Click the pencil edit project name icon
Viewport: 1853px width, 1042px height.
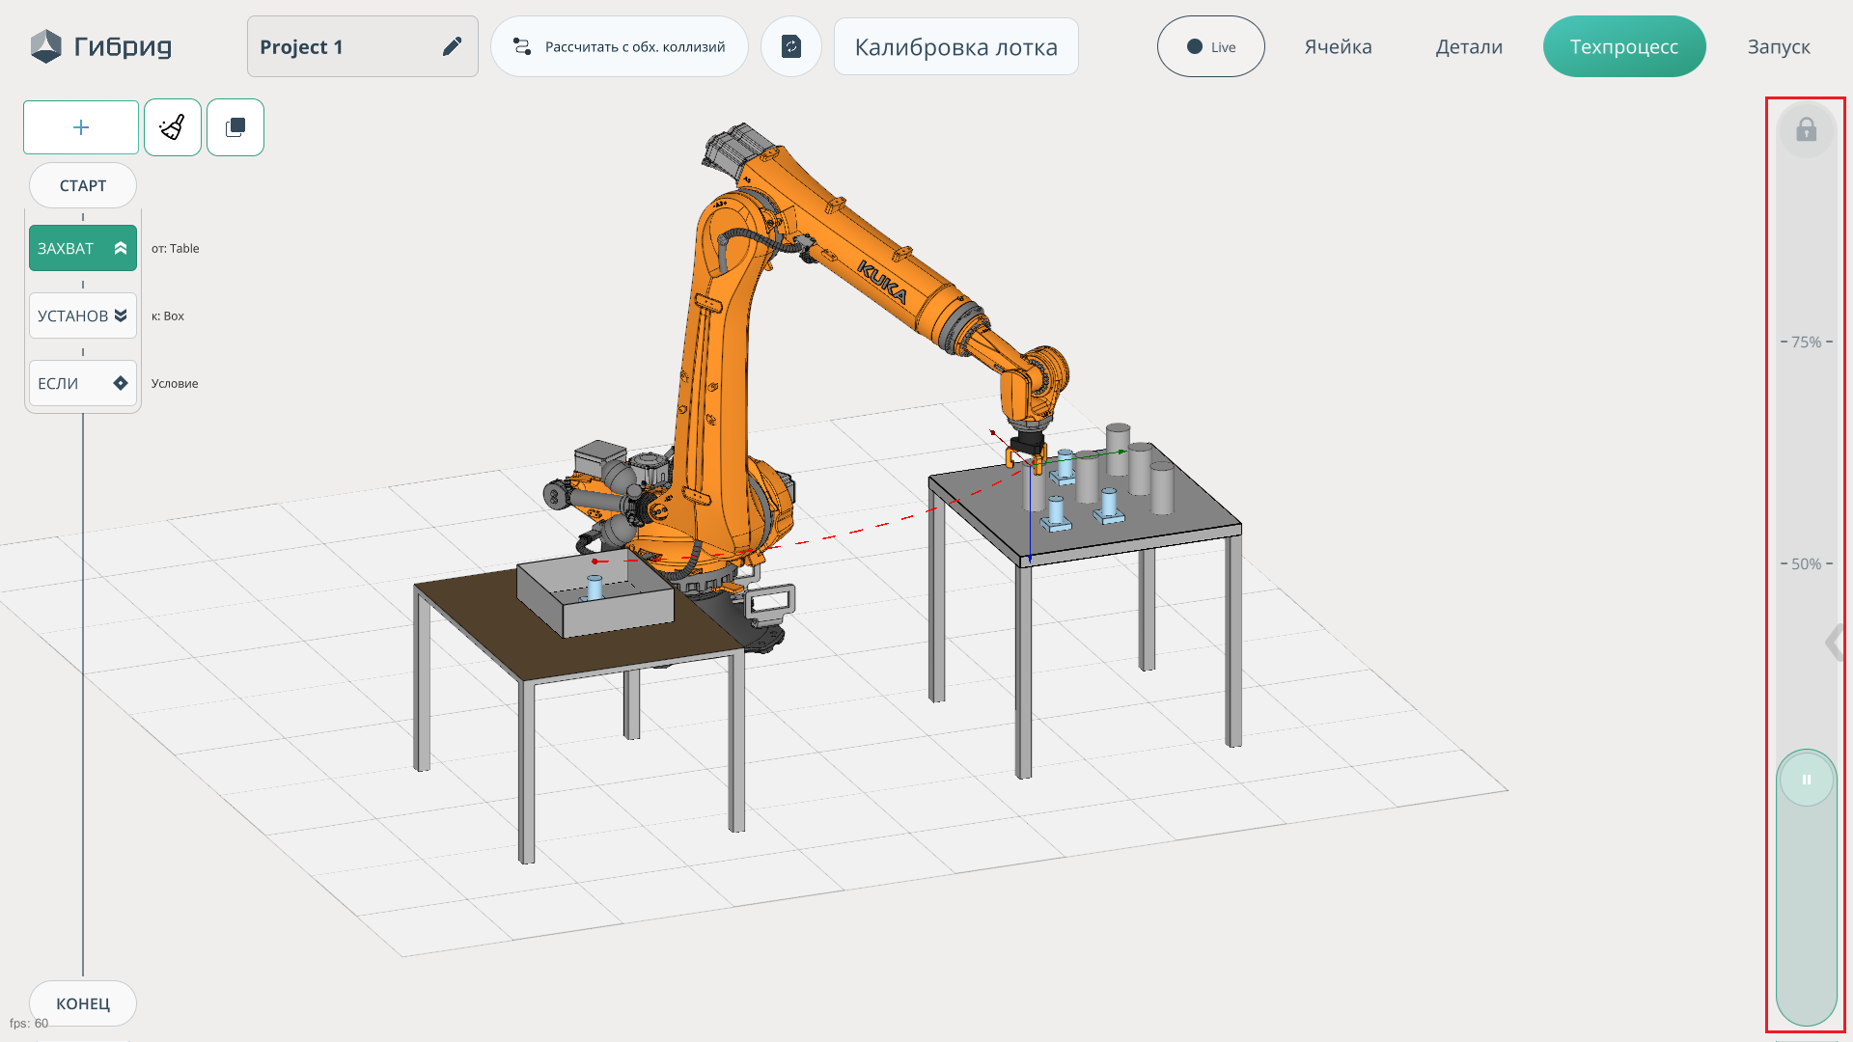tap(452, 46)
